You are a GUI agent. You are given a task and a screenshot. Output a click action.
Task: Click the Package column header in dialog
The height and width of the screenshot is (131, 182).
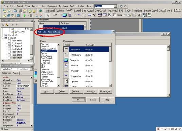[98, 45]
